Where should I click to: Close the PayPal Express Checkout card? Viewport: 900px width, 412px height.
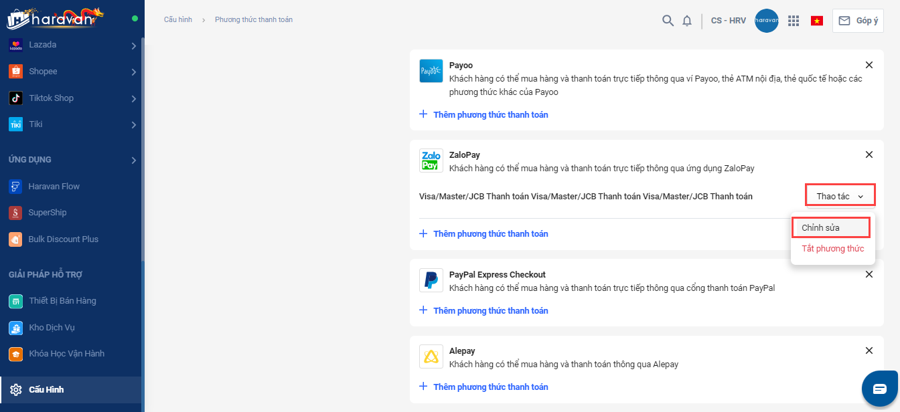point(869,274)
